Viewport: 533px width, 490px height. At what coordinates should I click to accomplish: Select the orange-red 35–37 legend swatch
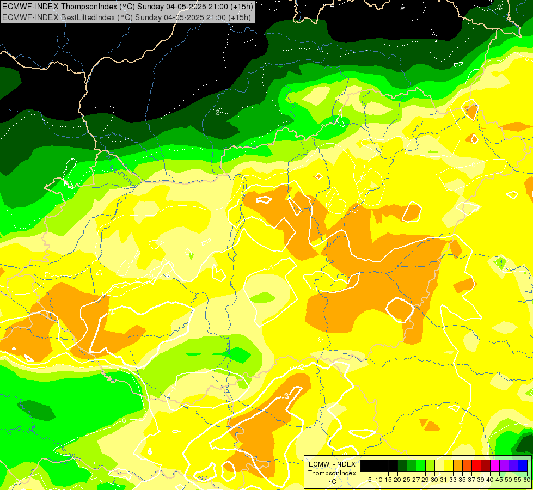tap(467, 466)
